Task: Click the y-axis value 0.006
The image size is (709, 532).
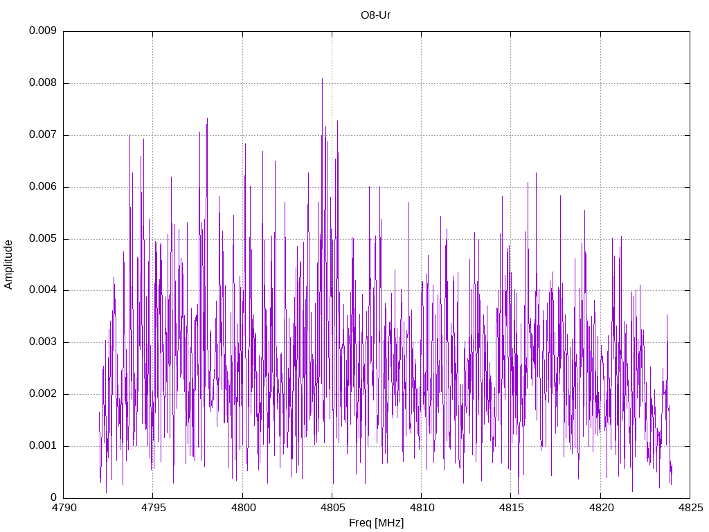Action: coord(43,186)
